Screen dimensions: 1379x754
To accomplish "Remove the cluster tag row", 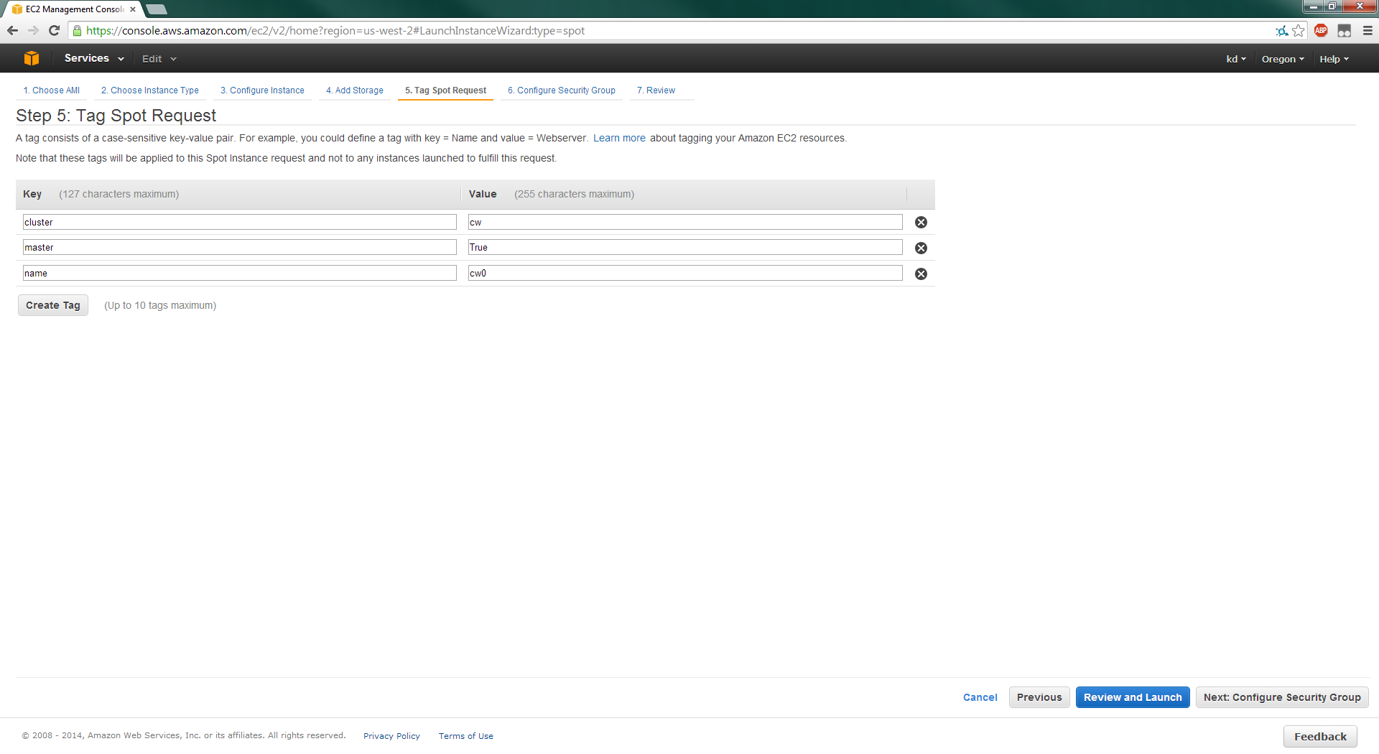I will pos(921,223).
